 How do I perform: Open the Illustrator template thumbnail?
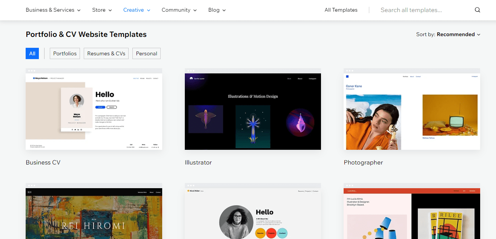pos(253,109)
